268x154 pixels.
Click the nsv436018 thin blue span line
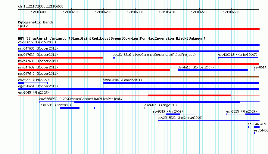click(238, 58)
